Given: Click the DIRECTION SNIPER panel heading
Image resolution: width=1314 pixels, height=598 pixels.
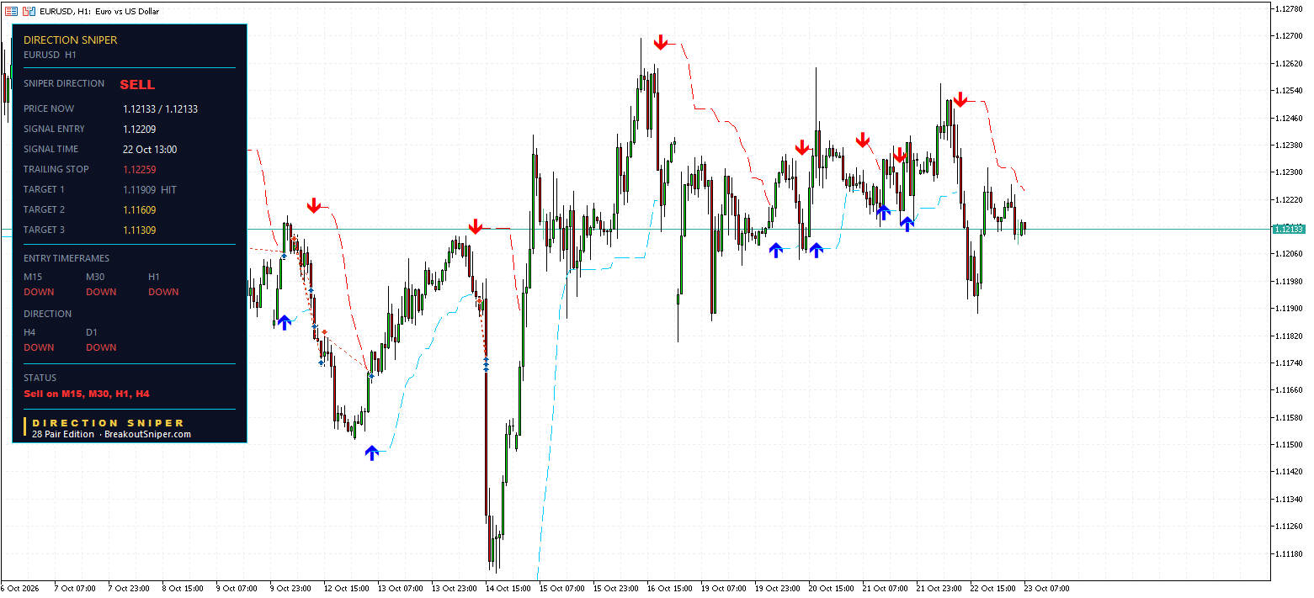Looking at the screenshot, I should (x=71, y=40).
